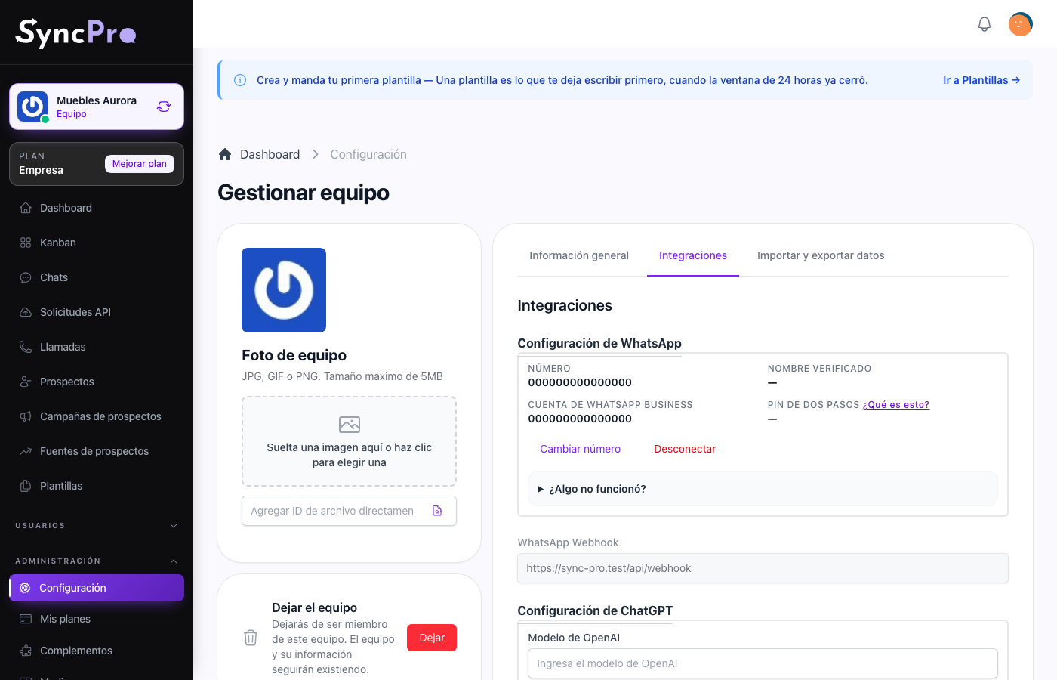Click the file icon in the ID field
This screenshot has width=1057, height=680.
click(x=437, y=511)
